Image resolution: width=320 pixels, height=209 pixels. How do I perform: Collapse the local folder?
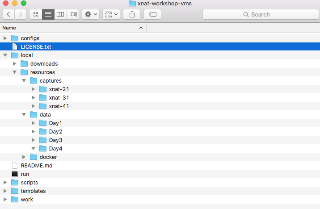point(5,55)
